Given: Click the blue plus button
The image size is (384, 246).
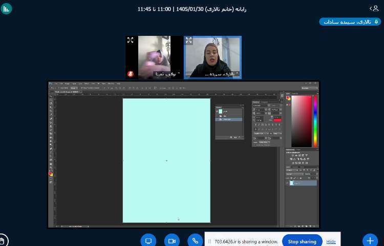Looking at the screenshot, I should pos(370,241).
